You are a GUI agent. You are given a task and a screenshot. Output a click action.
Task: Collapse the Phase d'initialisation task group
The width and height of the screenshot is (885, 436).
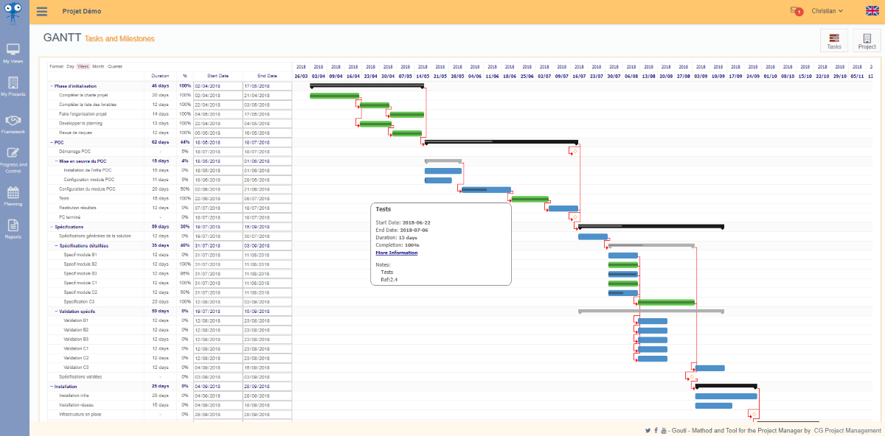52,86
